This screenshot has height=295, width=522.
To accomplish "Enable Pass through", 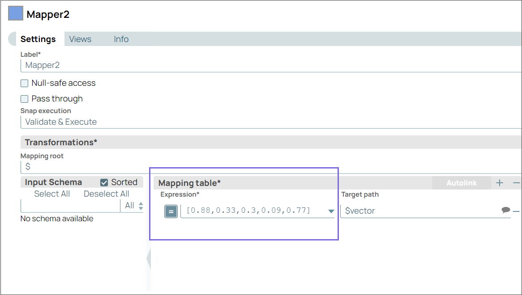I will coord(24,99).
